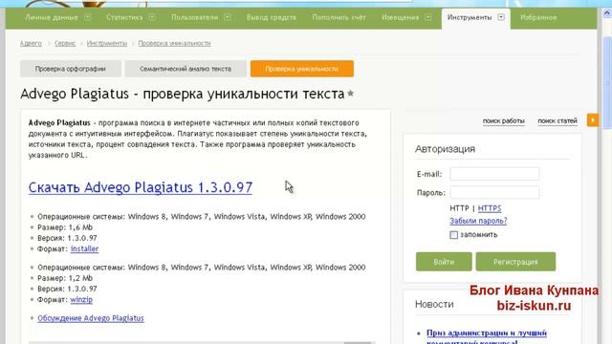Expand the Статистика menu arrow
Screen dimensions: 612x344
(152, 17)
